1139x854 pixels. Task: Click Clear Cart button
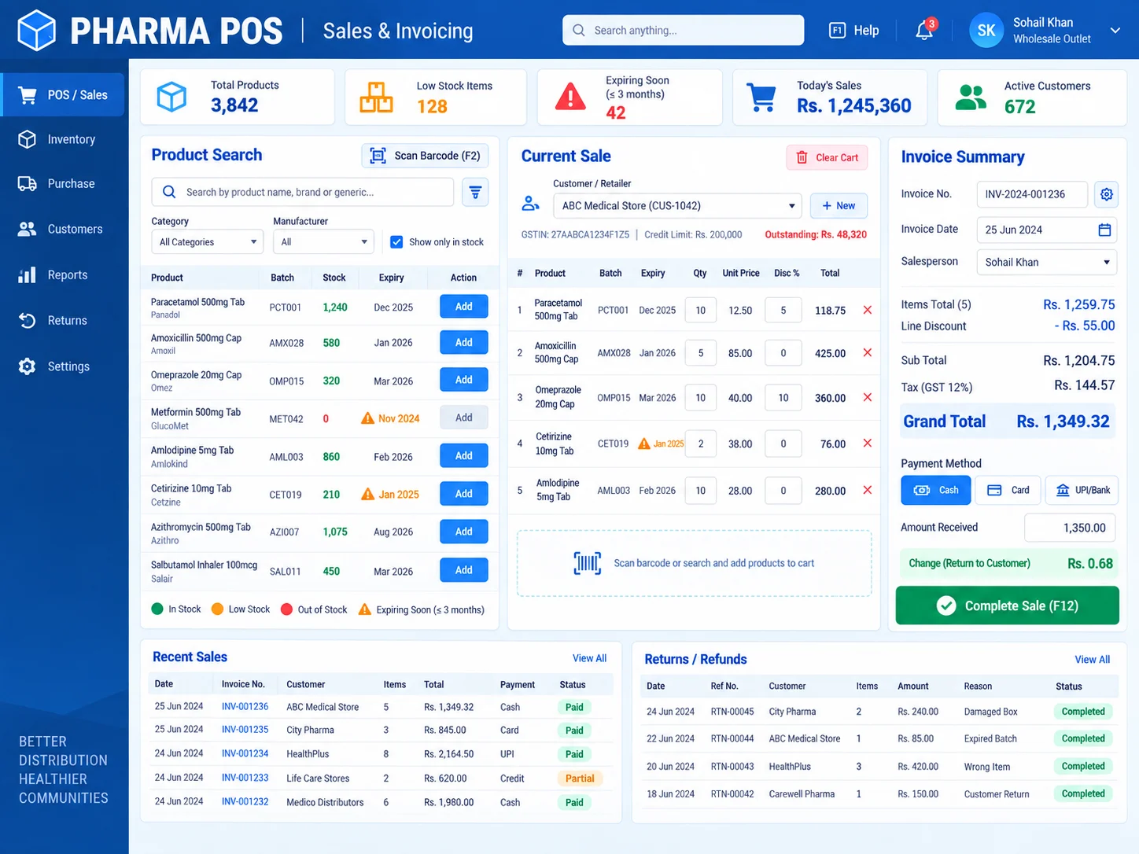[x=827, y=157]
